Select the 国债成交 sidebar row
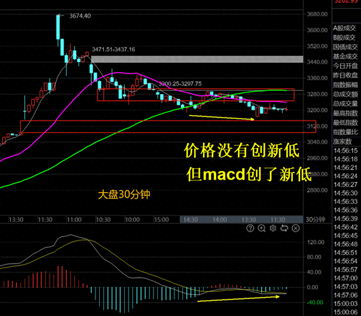361x316 pixels. click(345, 47)
